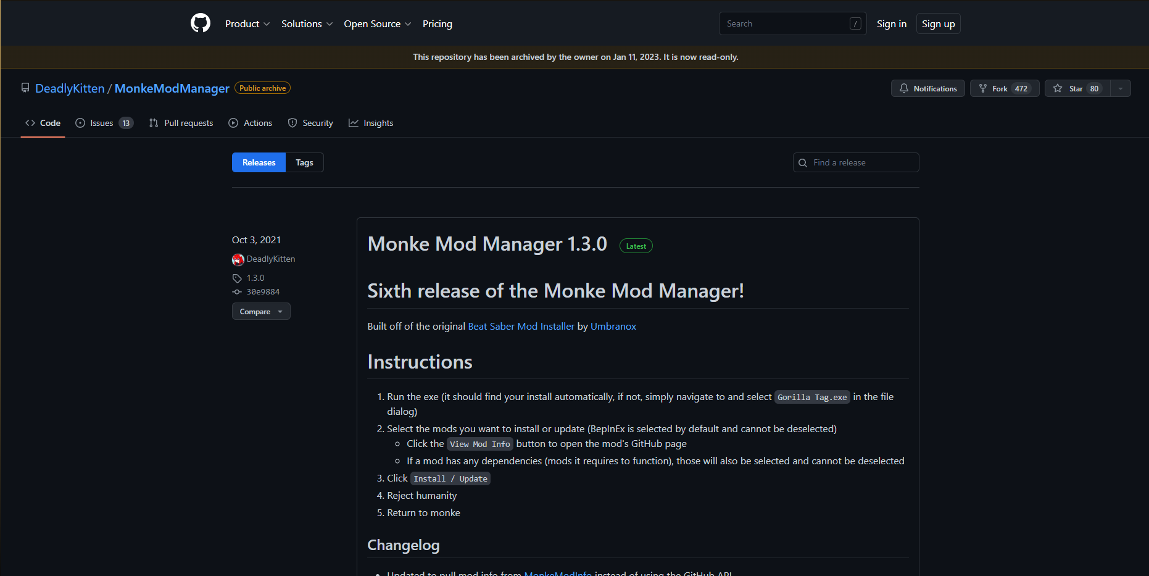Click the Sign up button

pyautogui.click(x=938, y=23)
